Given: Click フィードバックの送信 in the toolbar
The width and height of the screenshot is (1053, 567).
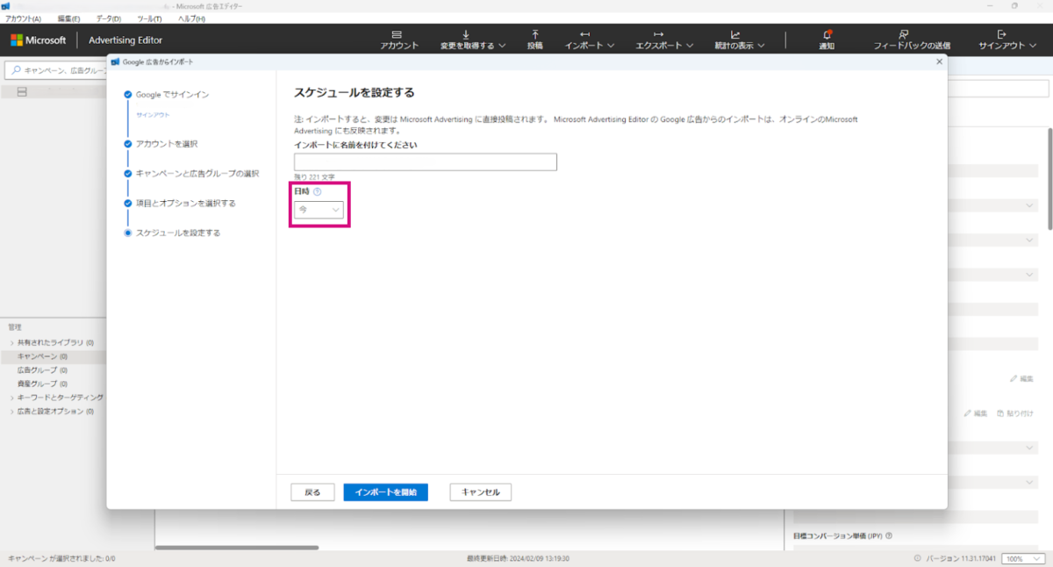Looking at the screenshot, I should coord(912,39).
